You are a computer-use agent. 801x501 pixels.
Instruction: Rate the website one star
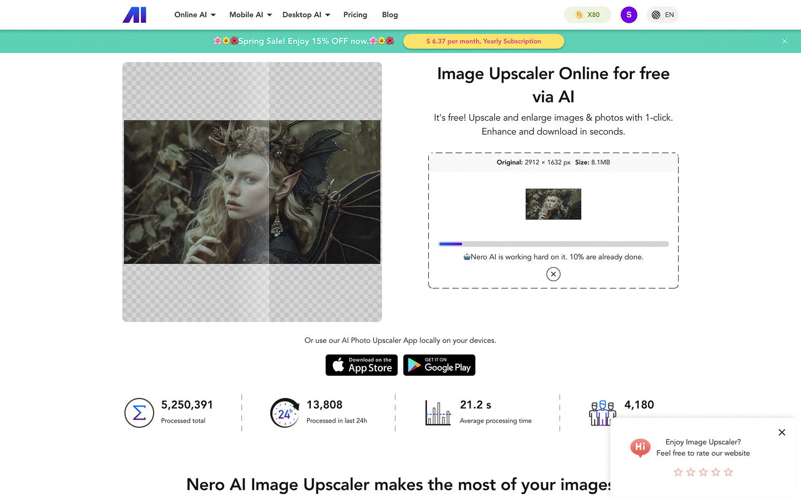pyautogui.click(x=678, y=472)
